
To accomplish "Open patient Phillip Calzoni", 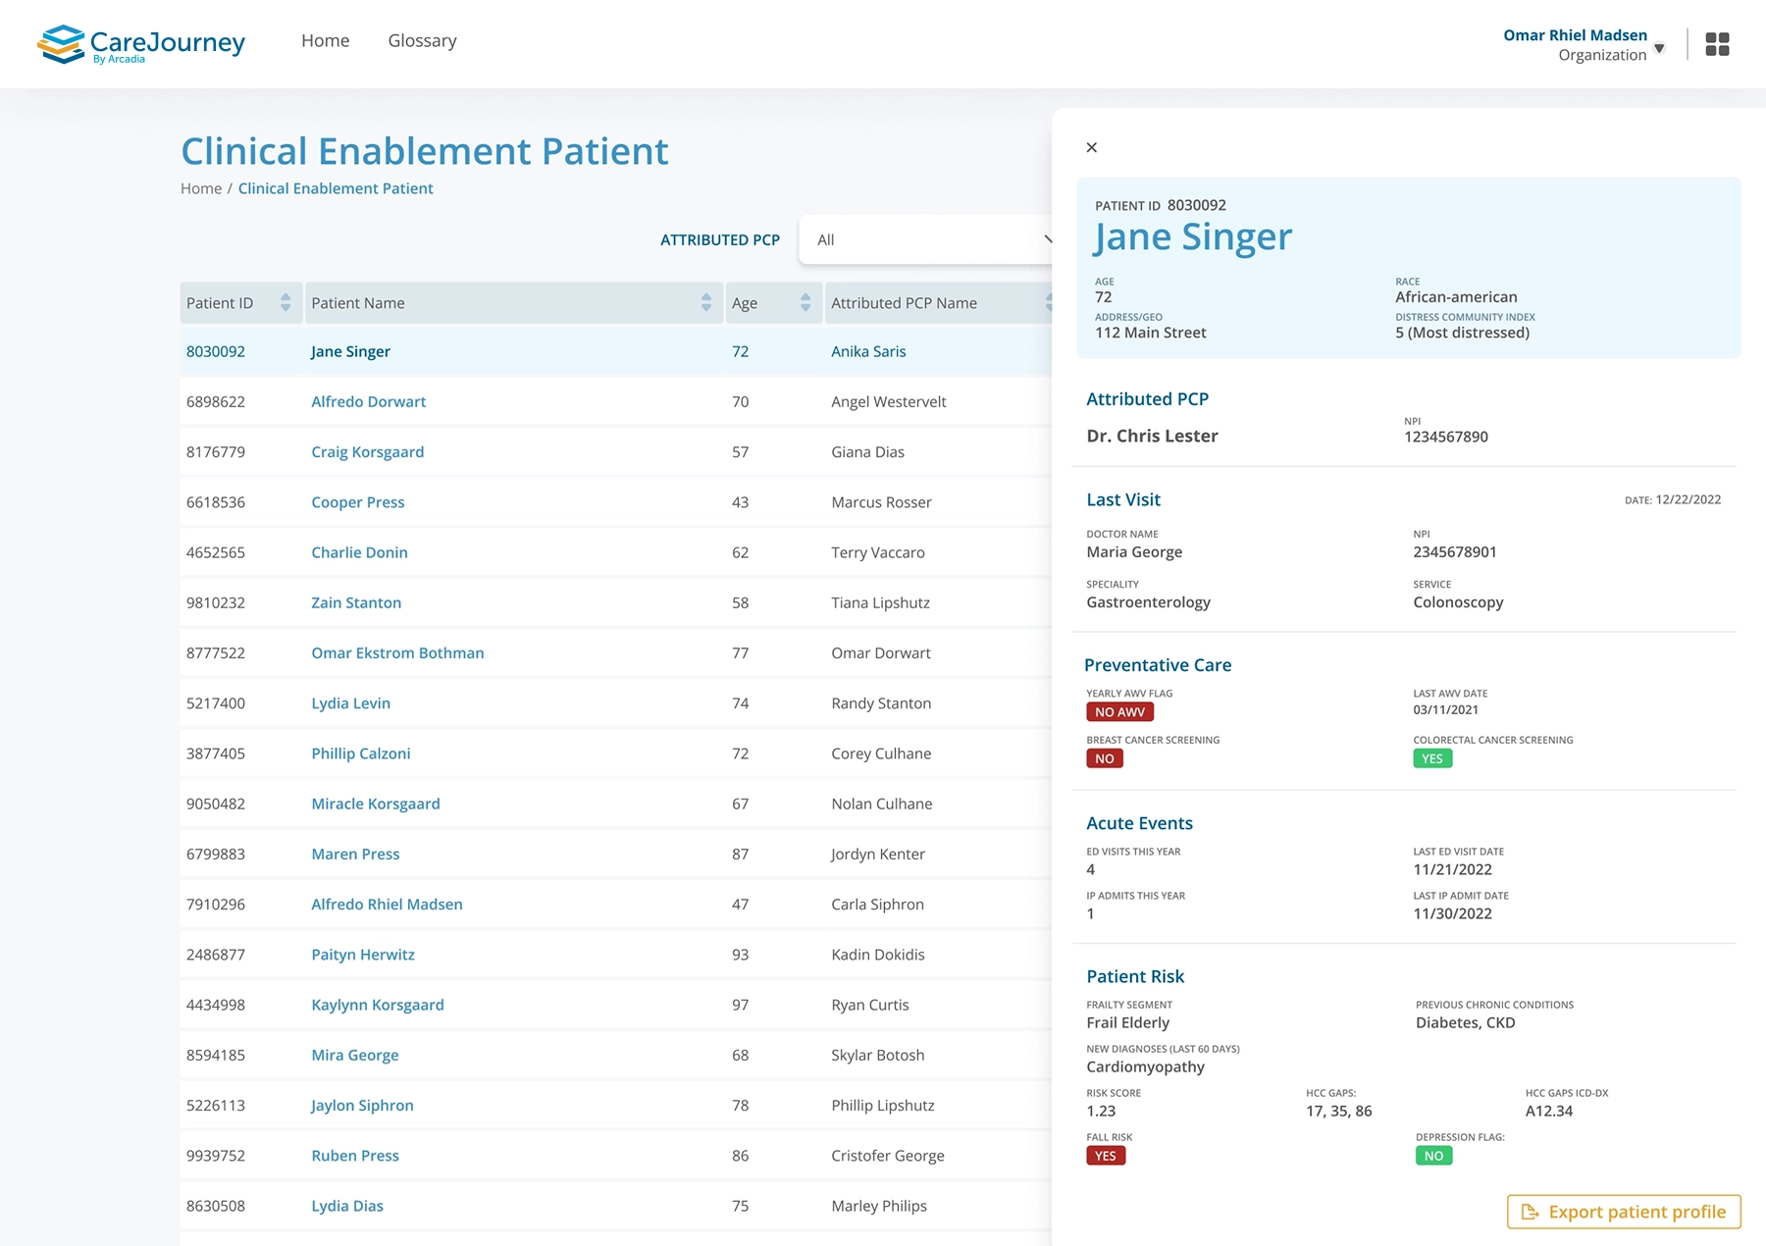I will (x=361, y=753).
